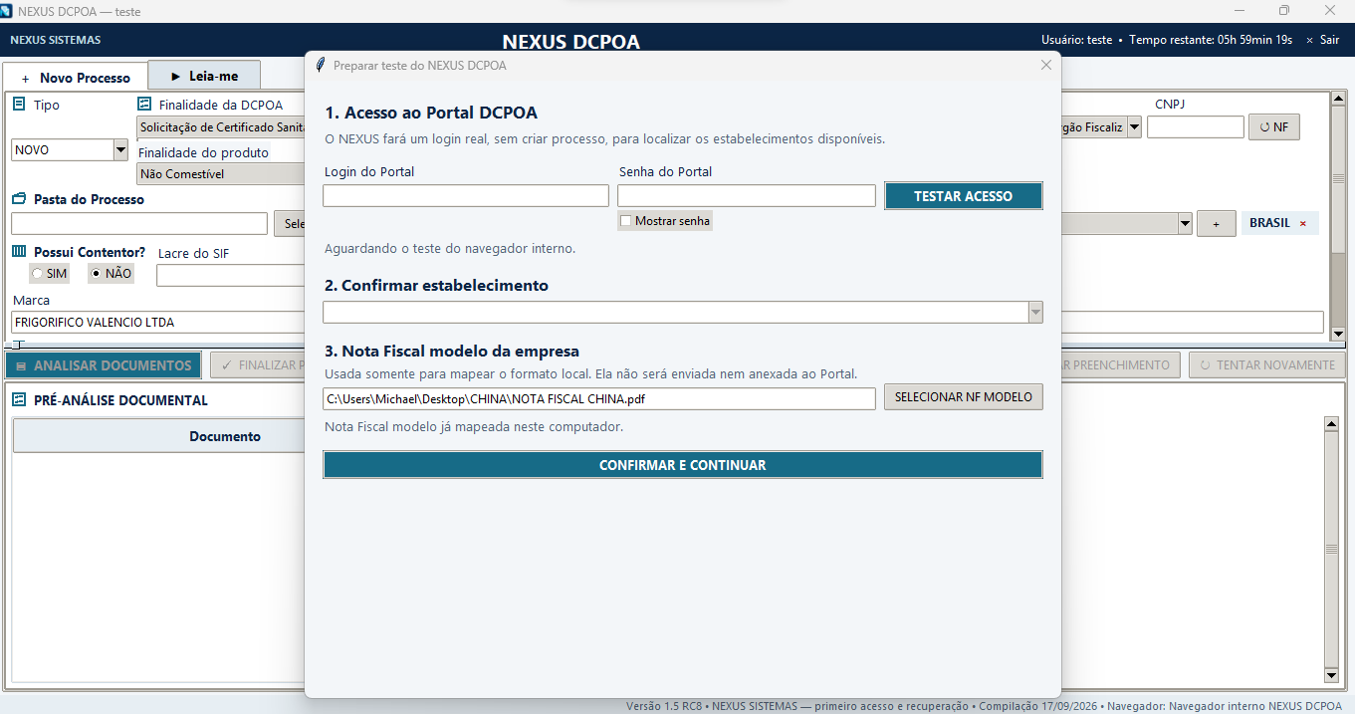Click the Aguardando o teste do navegador interno status
The width and height of the screenshot is (1355, 714).
pos(450,248)
